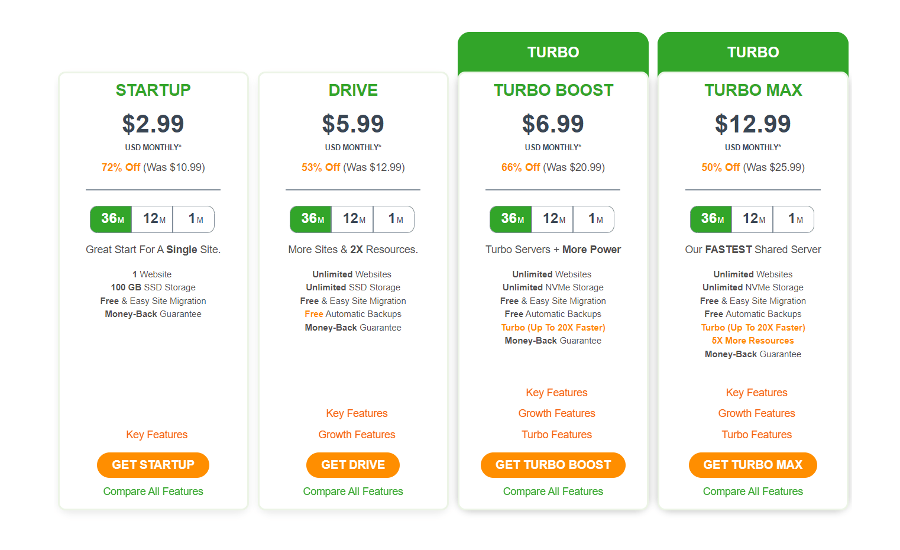Image resolution: width=900 pixels, height=550 pixels.
Task: Choose the 12M term on Turbo Boost
Action: (x=552, y=219)
